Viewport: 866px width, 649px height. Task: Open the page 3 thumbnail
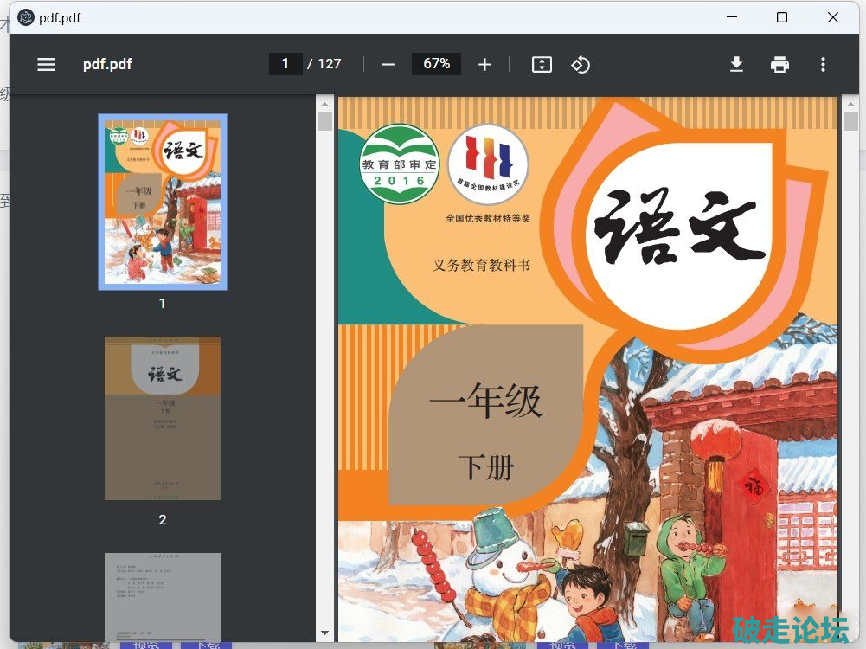click(163, 596)
